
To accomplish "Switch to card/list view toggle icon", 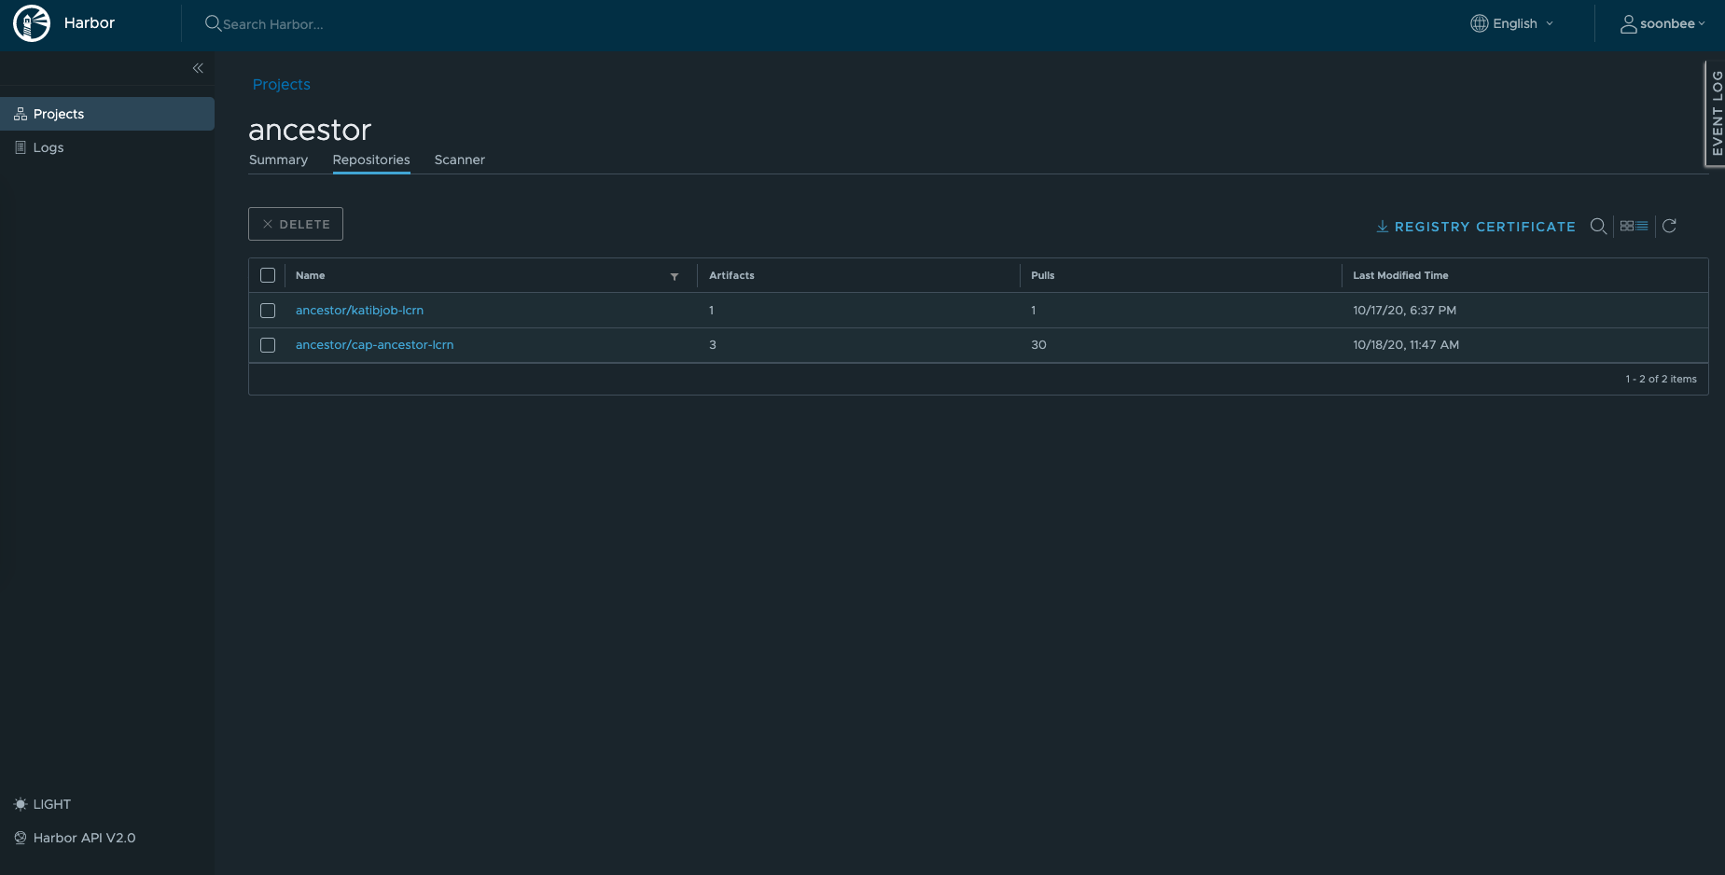I will 1634,226.
